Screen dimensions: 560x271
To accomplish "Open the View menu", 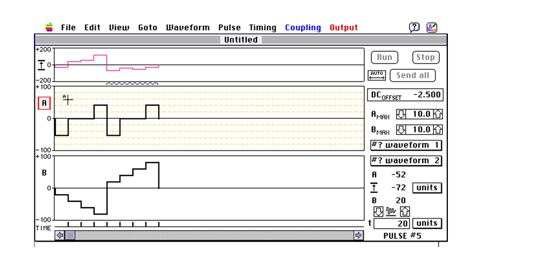I will coord(119,27).
